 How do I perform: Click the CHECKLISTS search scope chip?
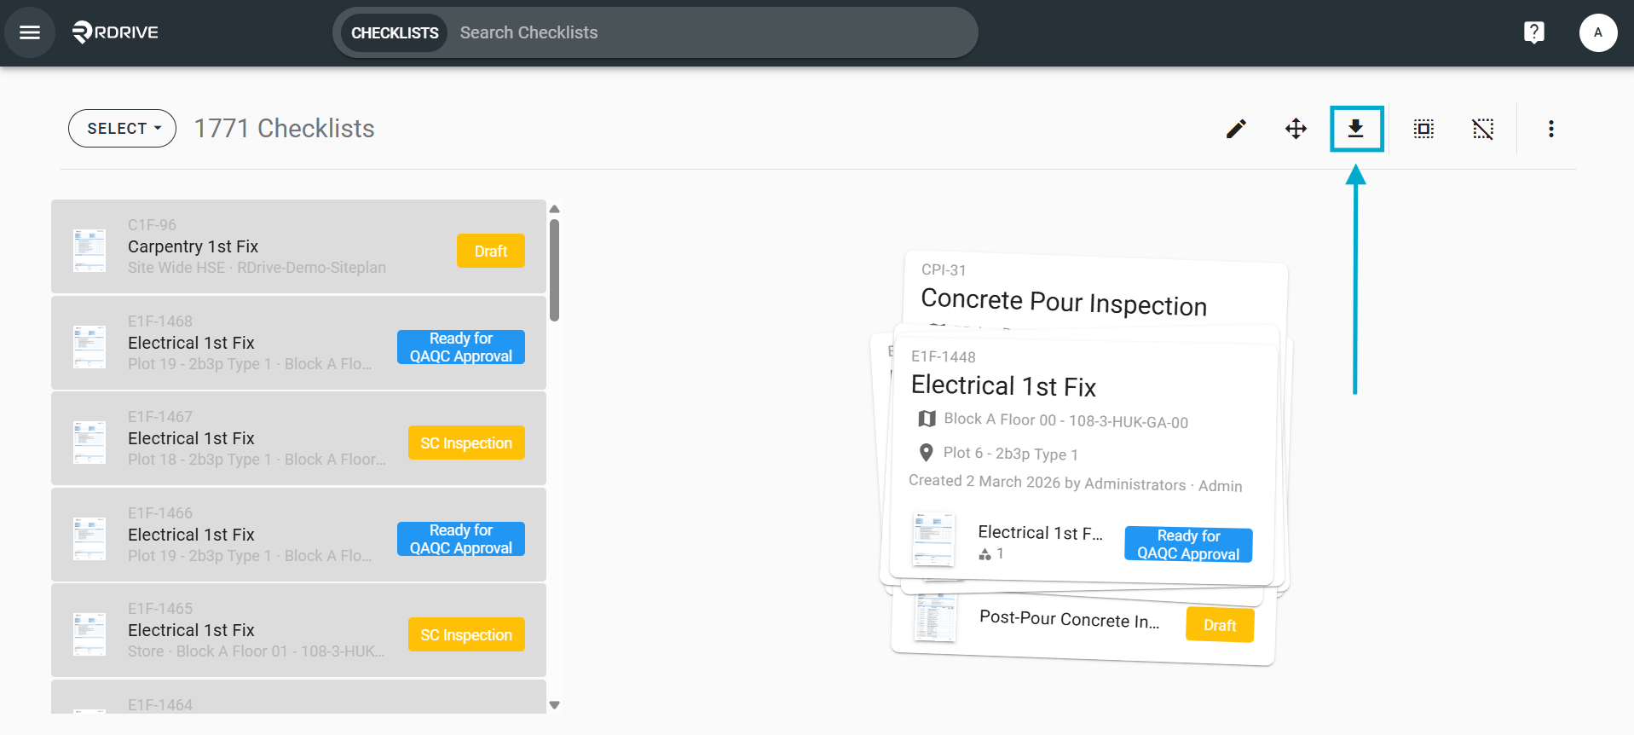(x=395, y=32)
